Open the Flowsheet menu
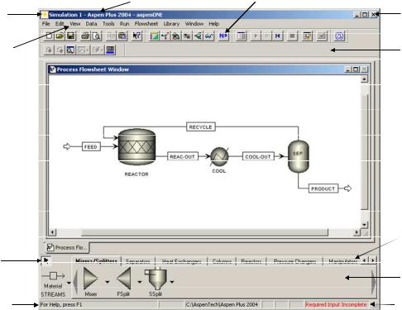The width and height of the screenshot is (402, 310). click(x=146, y=24)
